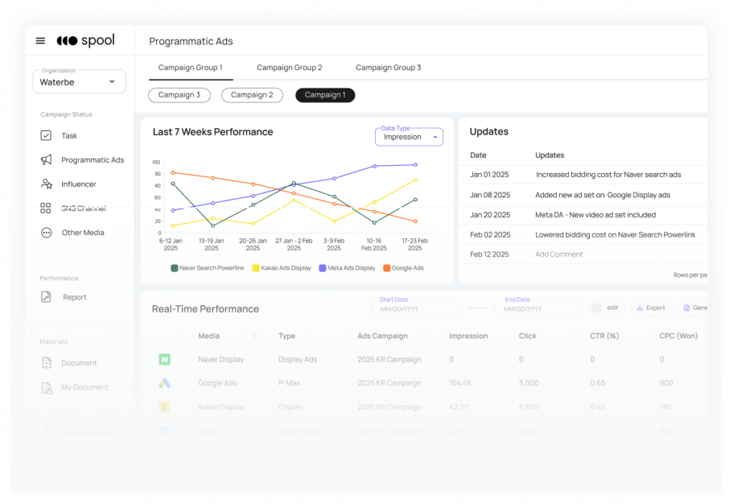The width and height of the screenshot is (733, 504).
Task: Click the 6,500 click value
Action: pyautogui.click(x=529, y=407)
